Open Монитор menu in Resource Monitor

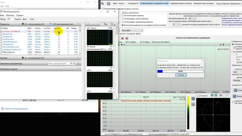(10, 15)
